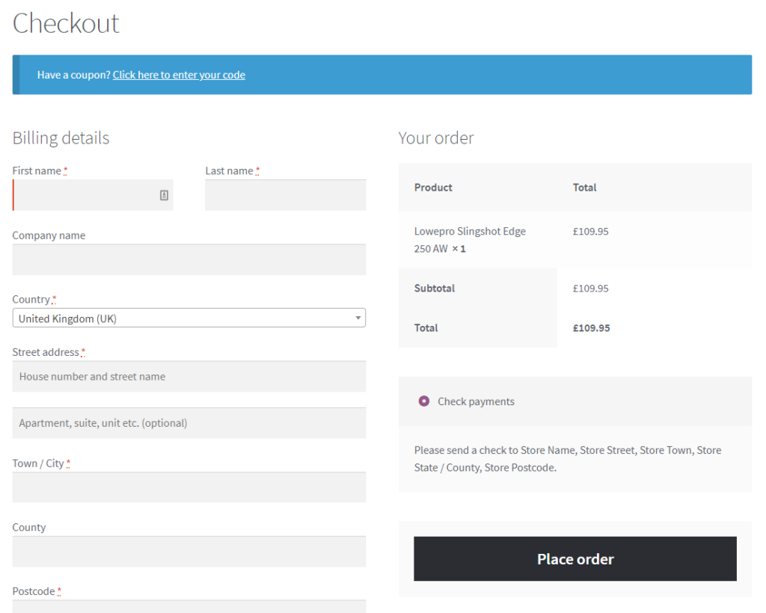Click inside the Town / City field
This screenshot has width=766, height=613.
pos(189,487)
